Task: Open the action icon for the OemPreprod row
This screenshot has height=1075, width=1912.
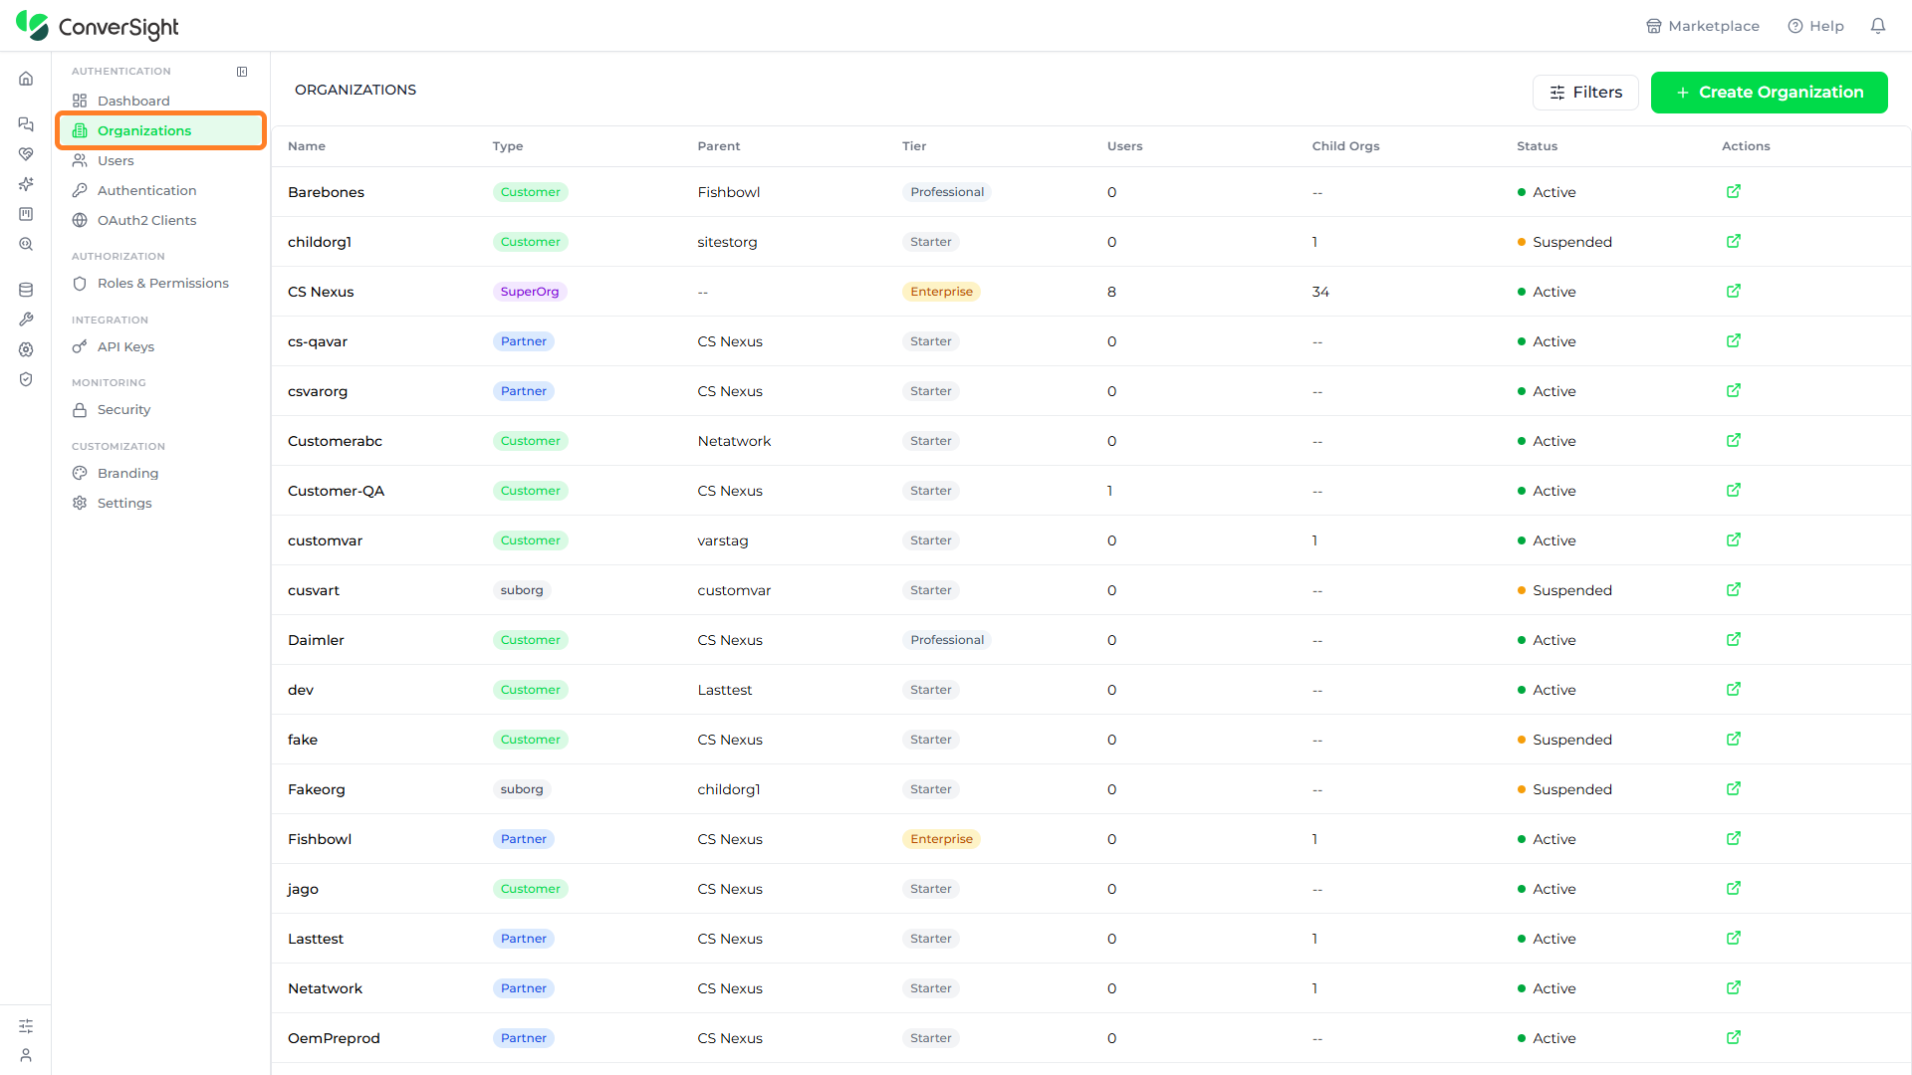Action: click(x=1734, y=1037)
